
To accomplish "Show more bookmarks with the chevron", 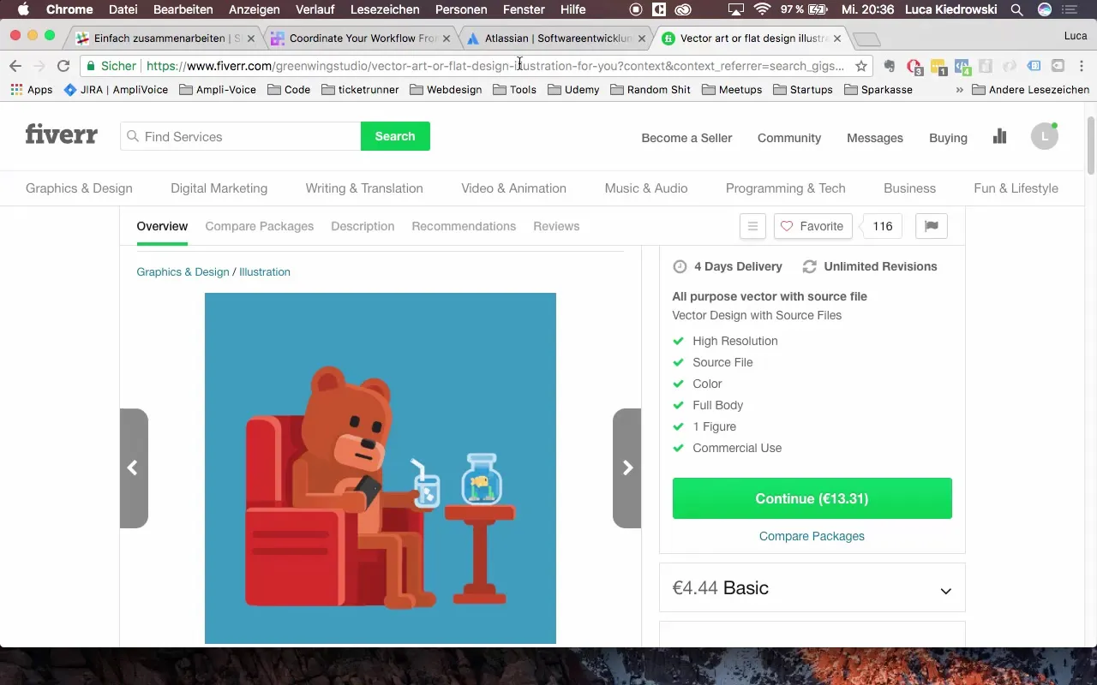I will tap(959, 89).
